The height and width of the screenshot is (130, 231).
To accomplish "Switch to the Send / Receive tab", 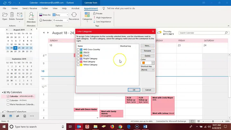I will pos(30,8).
